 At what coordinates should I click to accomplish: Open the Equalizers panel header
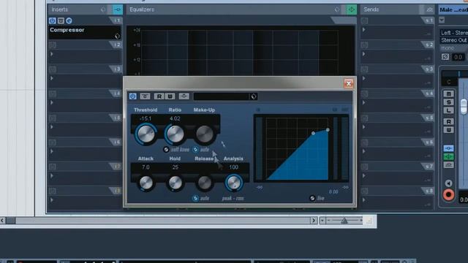[x=142, y=9]
